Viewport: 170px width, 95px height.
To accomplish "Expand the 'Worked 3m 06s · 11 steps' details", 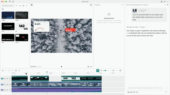I will (136, 27).
